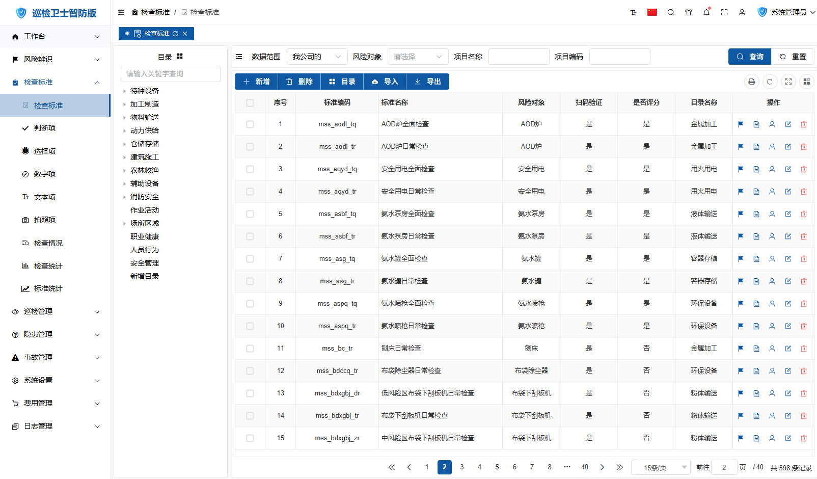Switch language via the China flag icon
This screenshot has height=479, width=817.
(652, 12)
